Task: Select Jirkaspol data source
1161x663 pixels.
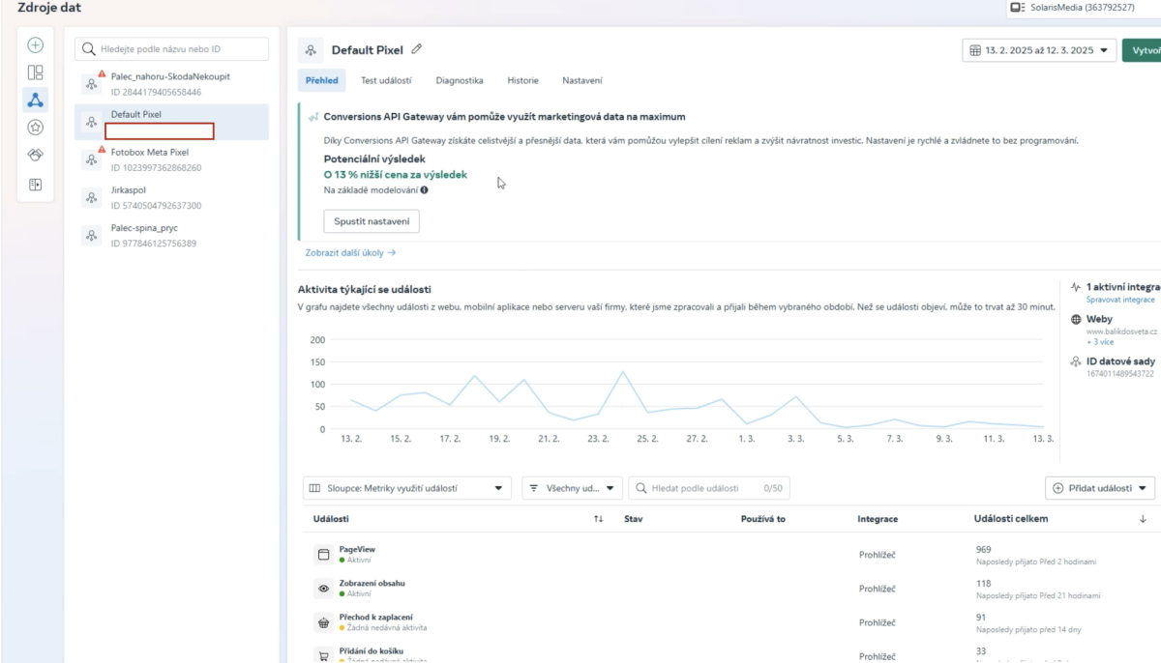Action: coord(172,197)
